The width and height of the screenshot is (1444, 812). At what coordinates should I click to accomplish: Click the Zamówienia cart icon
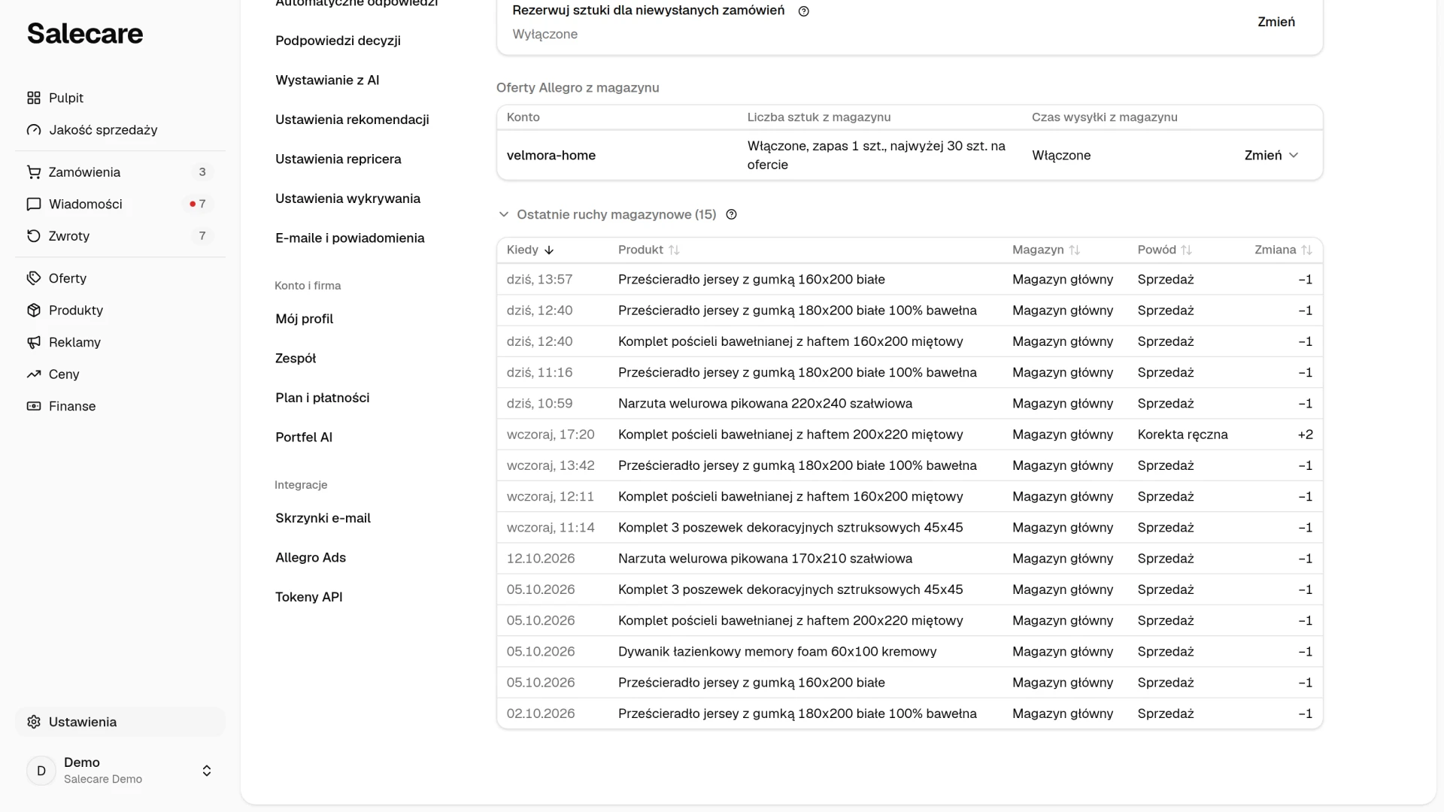34,172
